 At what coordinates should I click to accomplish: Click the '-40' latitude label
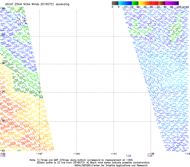[x=2, y=151]
